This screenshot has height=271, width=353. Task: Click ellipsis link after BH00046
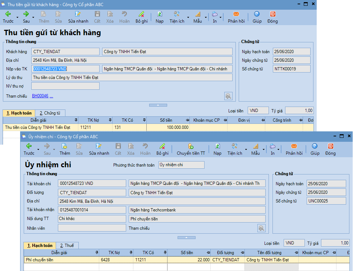click(51, 96)
